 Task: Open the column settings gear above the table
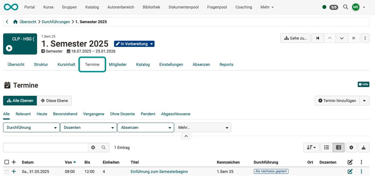pos(351,147)
